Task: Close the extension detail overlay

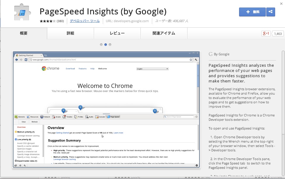Action: 281,3
